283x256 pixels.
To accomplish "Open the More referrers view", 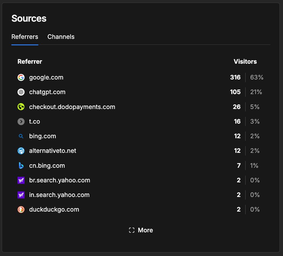I will click(141, 230).
